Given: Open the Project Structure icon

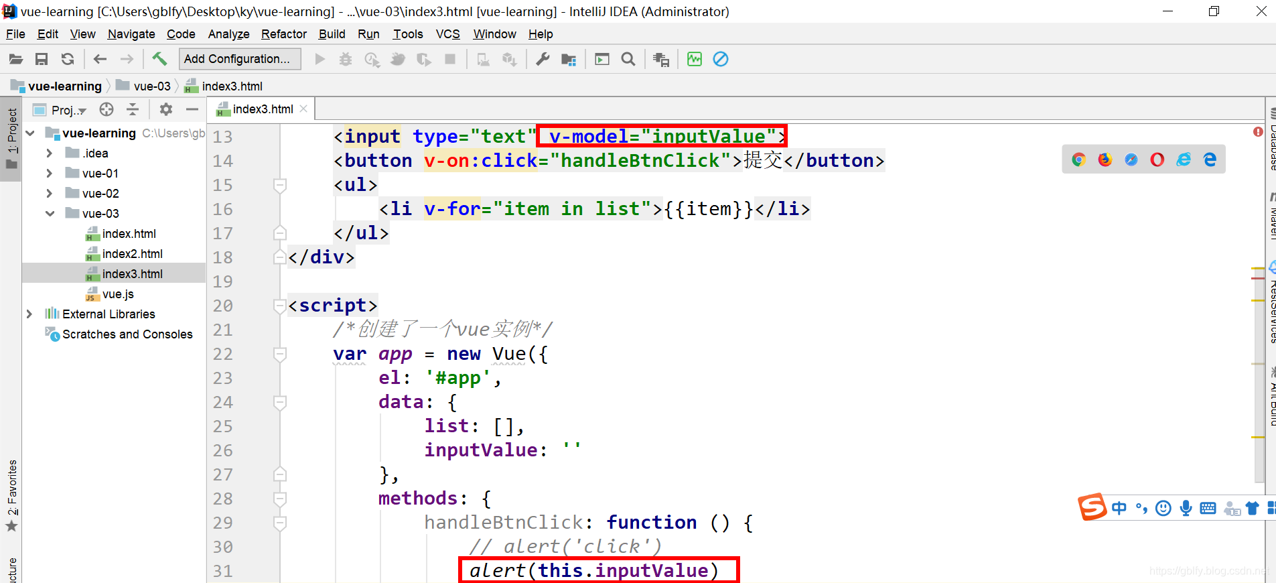Looking at the screenshot, I should tap(569, 60).
